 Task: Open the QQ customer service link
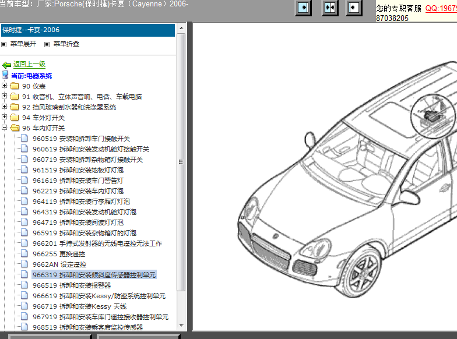pos(441,8)
